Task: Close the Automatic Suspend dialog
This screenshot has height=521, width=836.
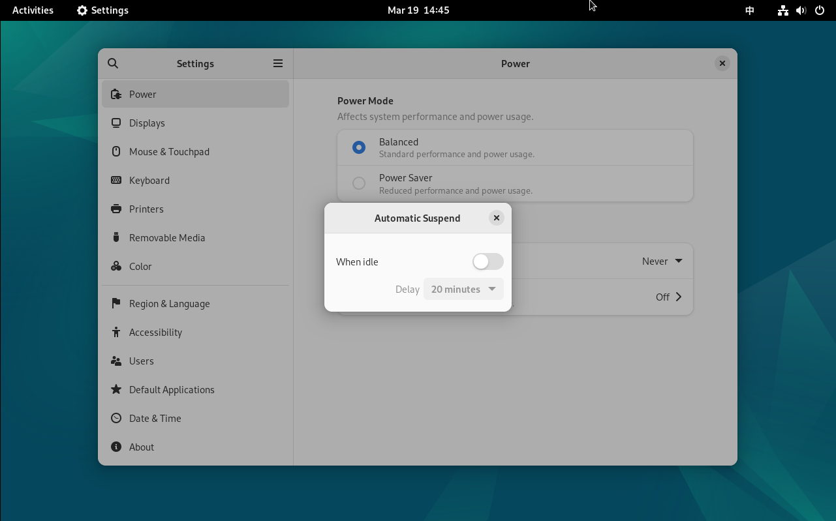Action: pos(497,218)
